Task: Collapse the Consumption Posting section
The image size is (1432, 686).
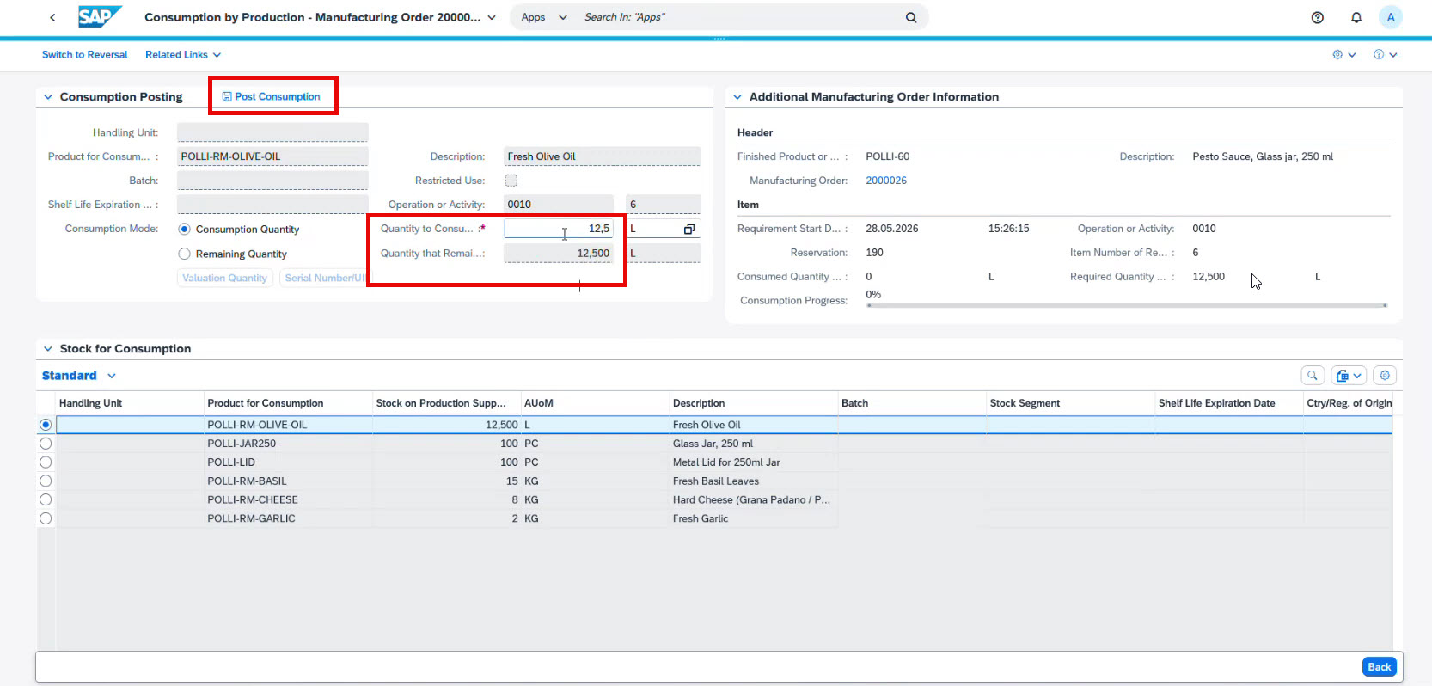Action: tap(48, 97)
